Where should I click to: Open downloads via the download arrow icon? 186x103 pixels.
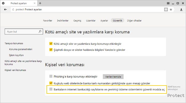181,10
